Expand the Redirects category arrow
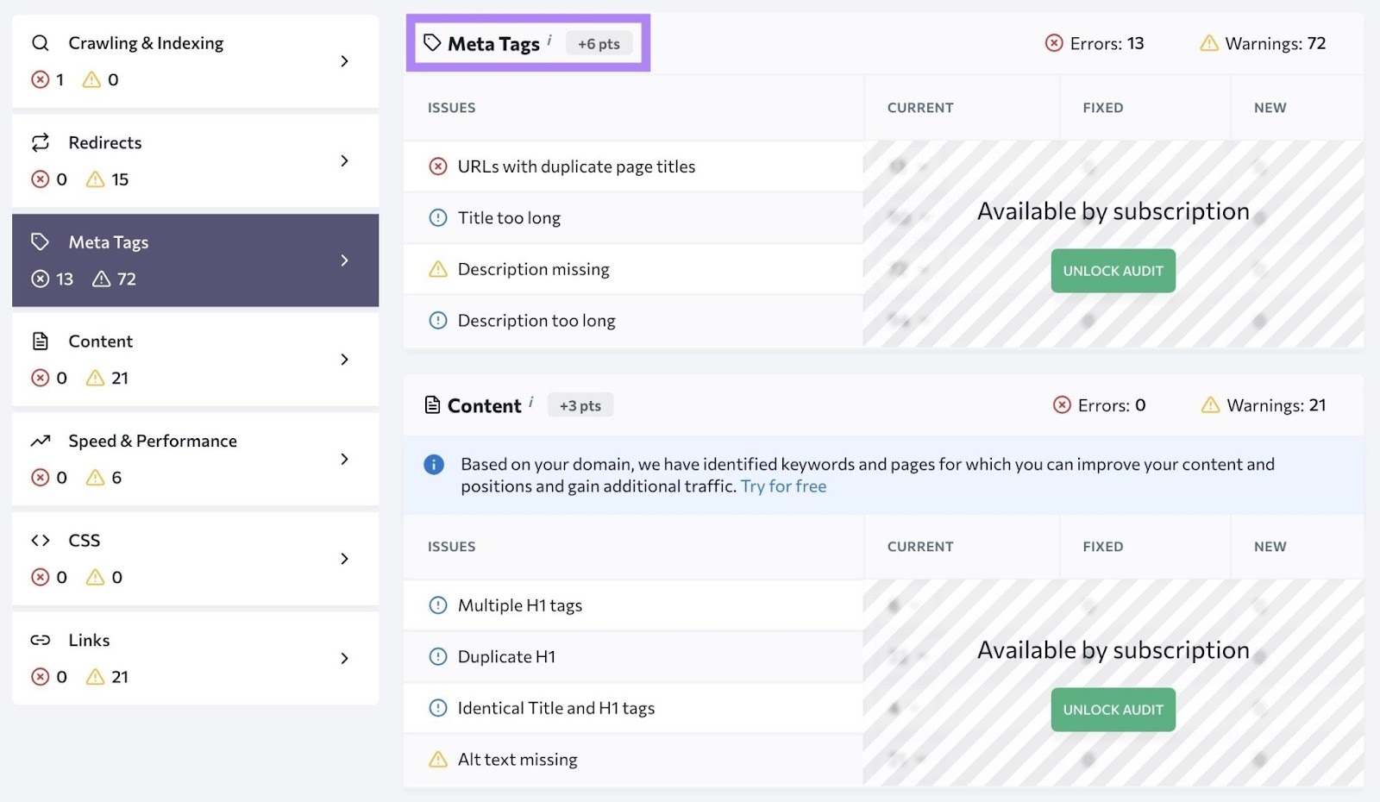 (344, 161)
